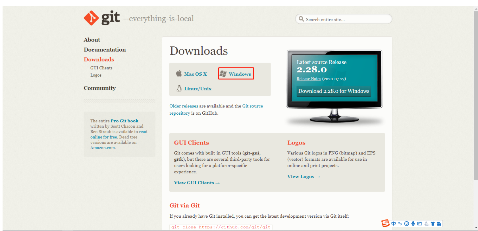Open the About page from sidebar
Image resolution: width=478 pixels, height=231 pixels.
coord(92,40)
